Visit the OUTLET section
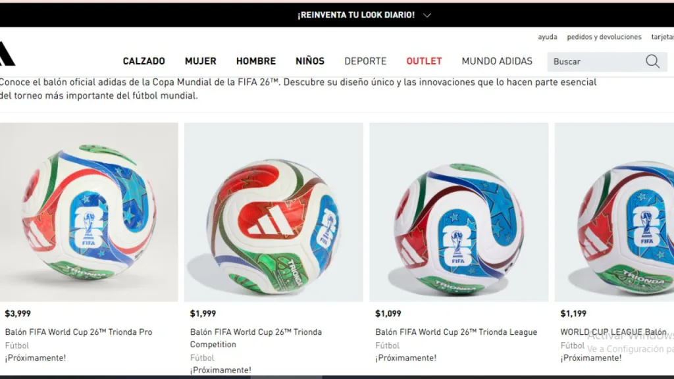Image resolution: width=674 pixels, height=379 pixels. [x=425, y=61]
